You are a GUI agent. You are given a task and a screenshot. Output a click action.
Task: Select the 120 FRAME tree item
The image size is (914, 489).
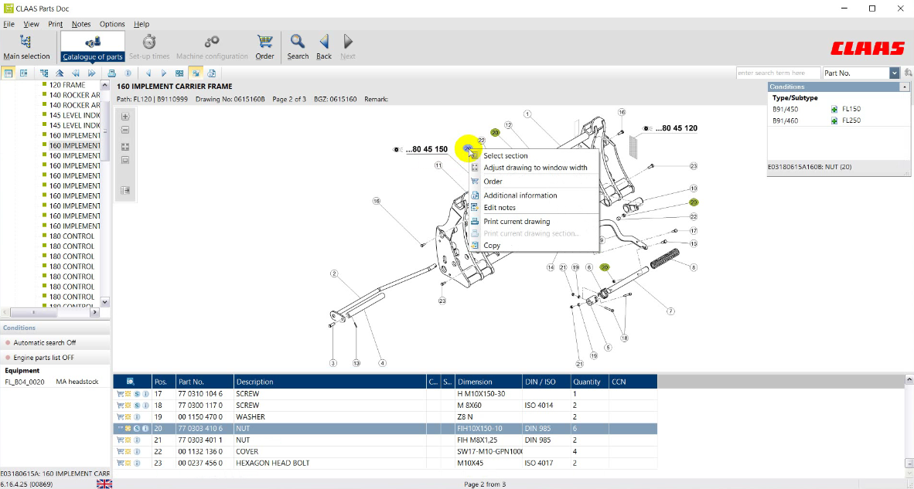(x=67, y=85)
